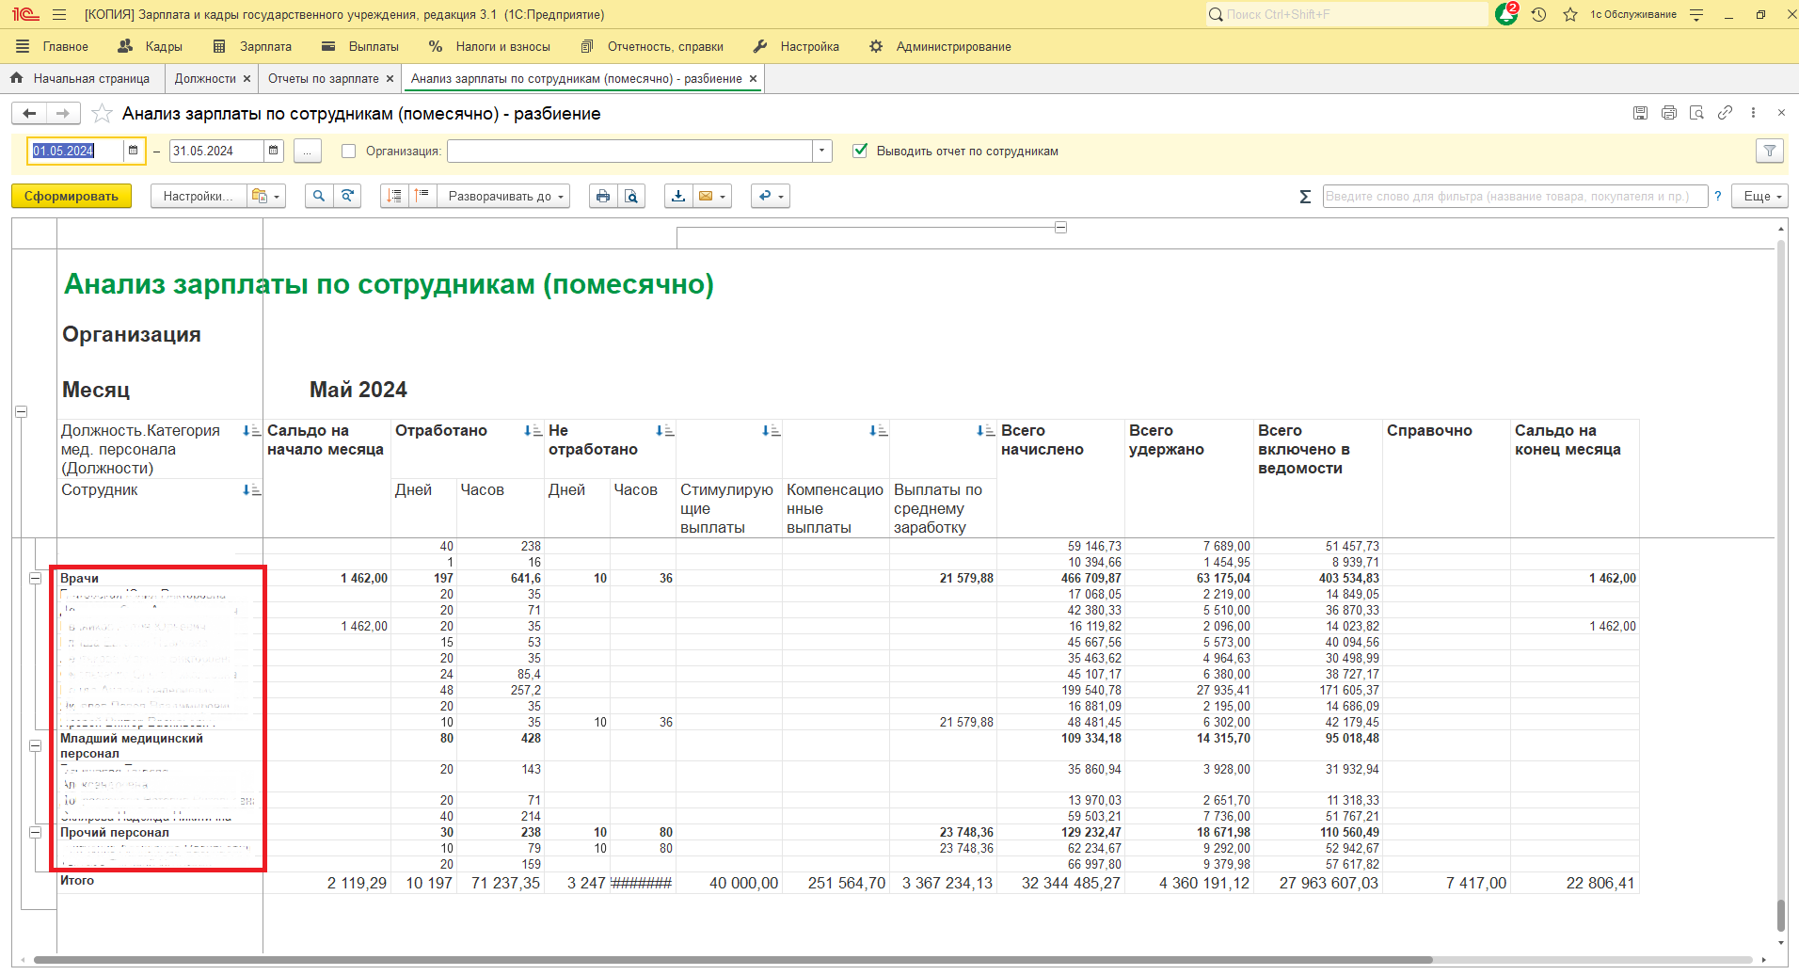Click the magnifier Find button in the report toolbar
The height and width of the screenshot is (975, 1799).
tap(319, 196)
